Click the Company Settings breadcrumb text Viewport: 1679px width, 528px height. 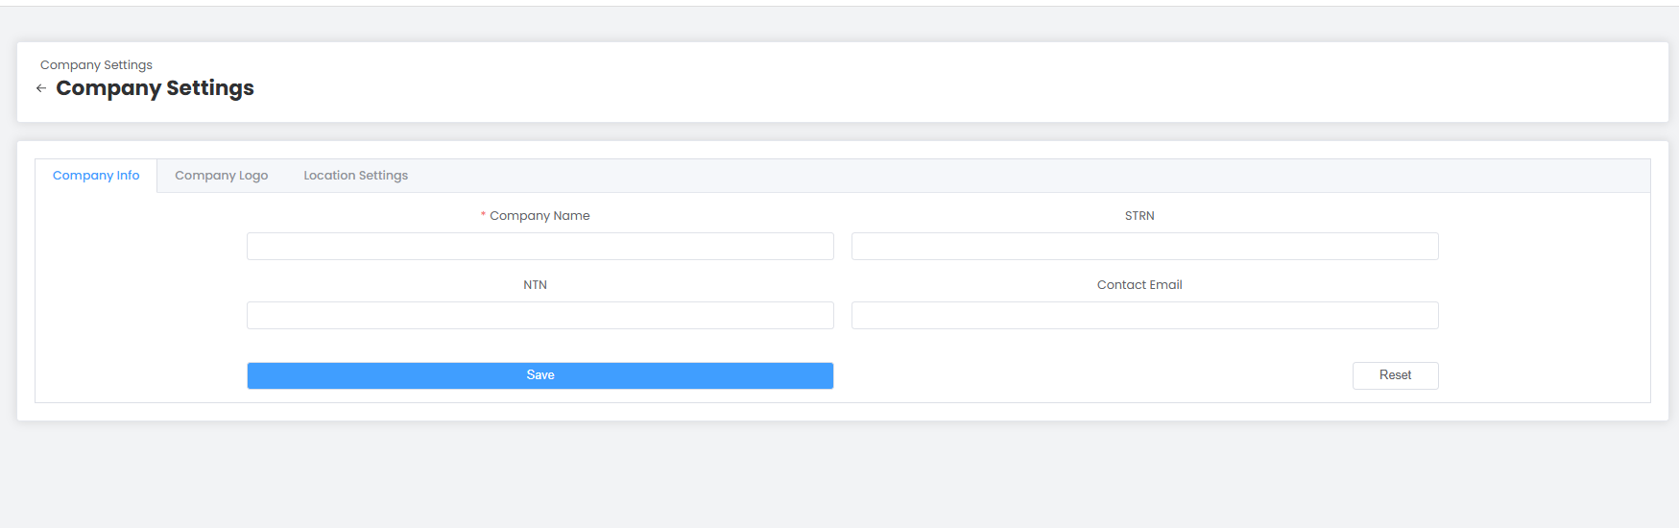96,65
